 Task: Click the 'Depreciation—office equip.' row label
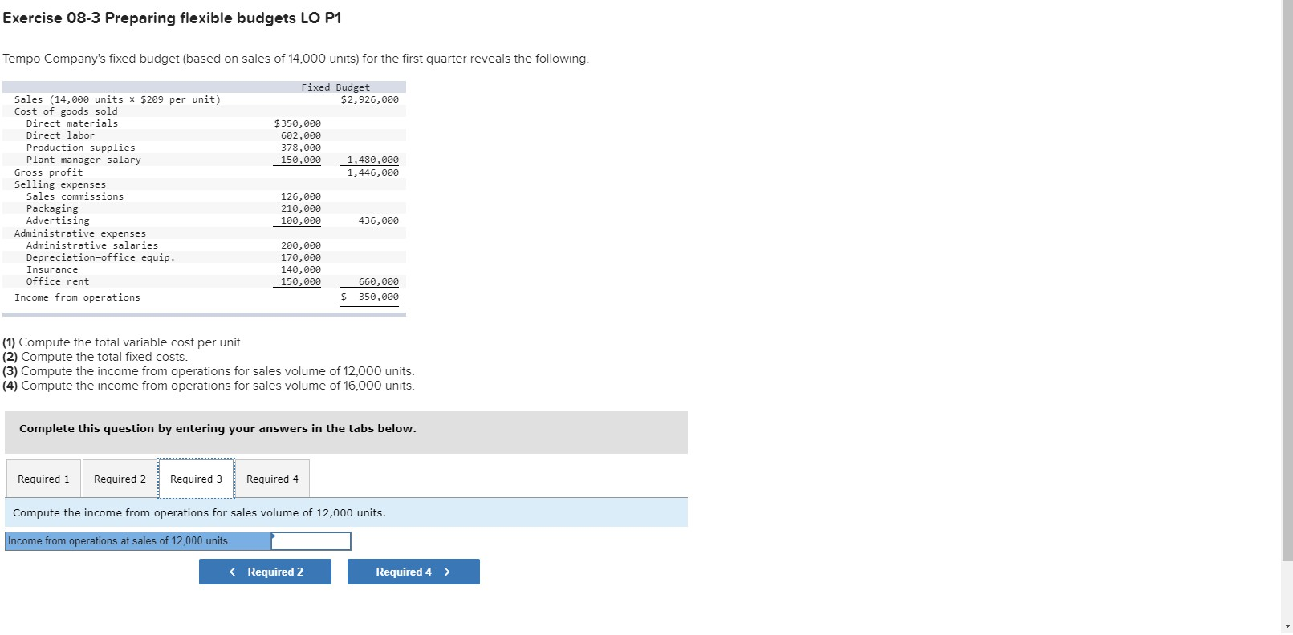pos(100,257)
